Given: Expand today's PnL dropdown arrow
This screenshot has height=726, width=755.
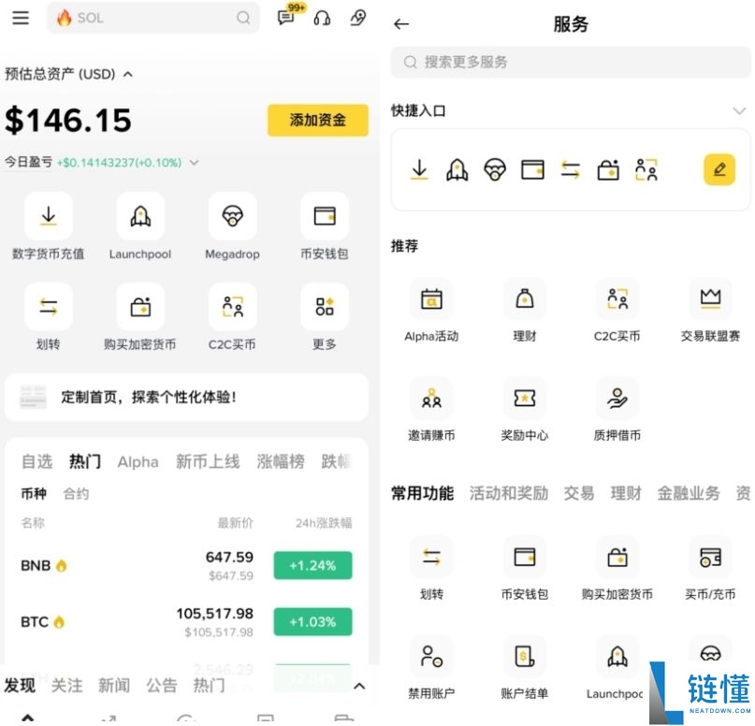Looking at the screenshot, I should [194, 163].
